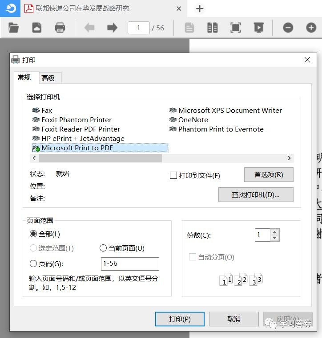Switch to two-page view icon
This screenshot has height=338, width=322.
(213, 28)
